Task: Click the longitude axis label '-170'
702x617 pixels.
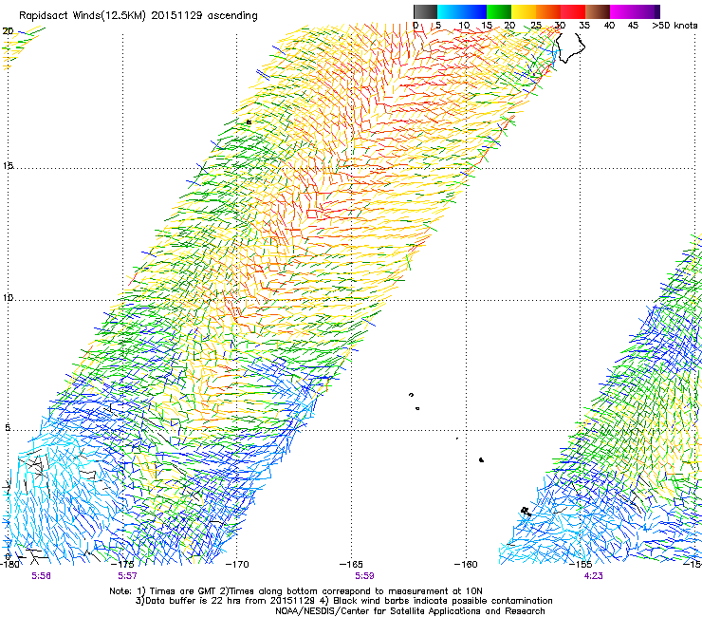Action: [x=237, y=564]
